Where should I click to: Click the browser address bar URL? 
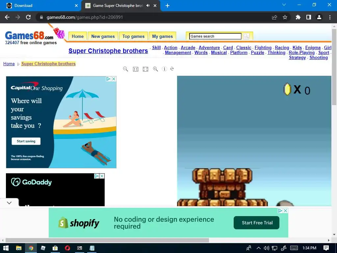[85, 17]
